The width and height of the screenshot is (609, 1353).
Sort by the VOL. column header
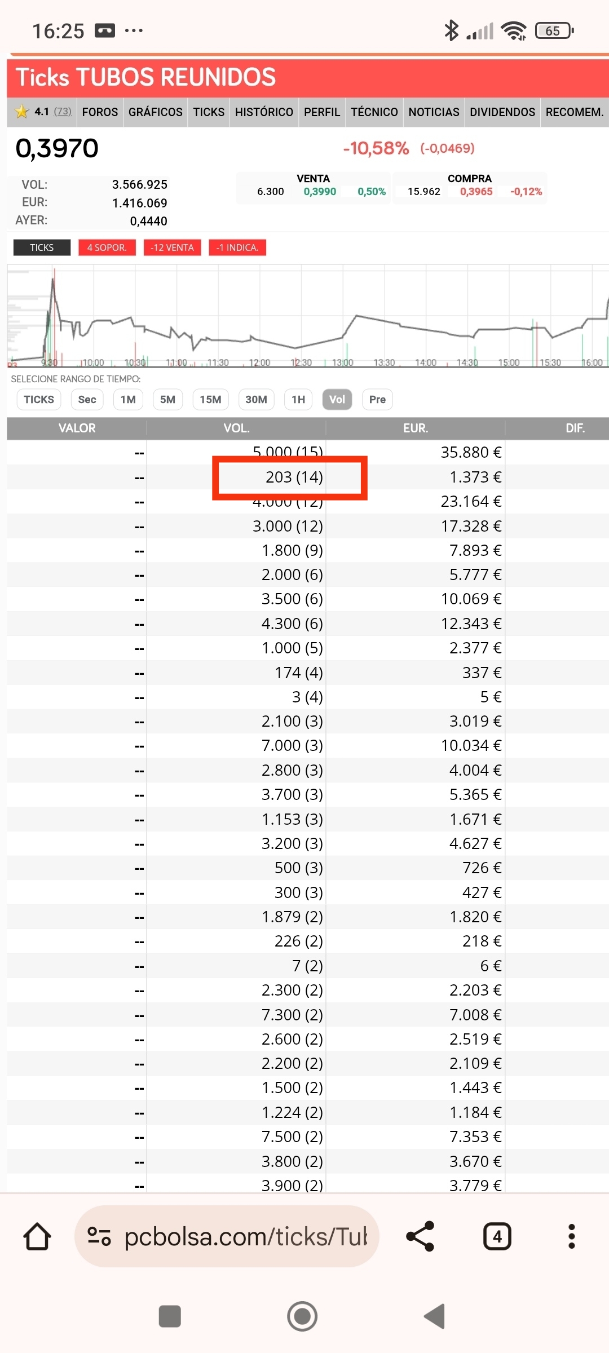coord(236,428)
